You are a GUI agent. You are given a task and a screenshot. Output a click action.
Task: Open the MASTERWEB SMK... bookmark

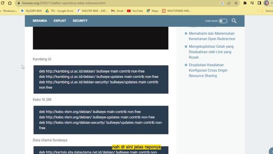177,11
